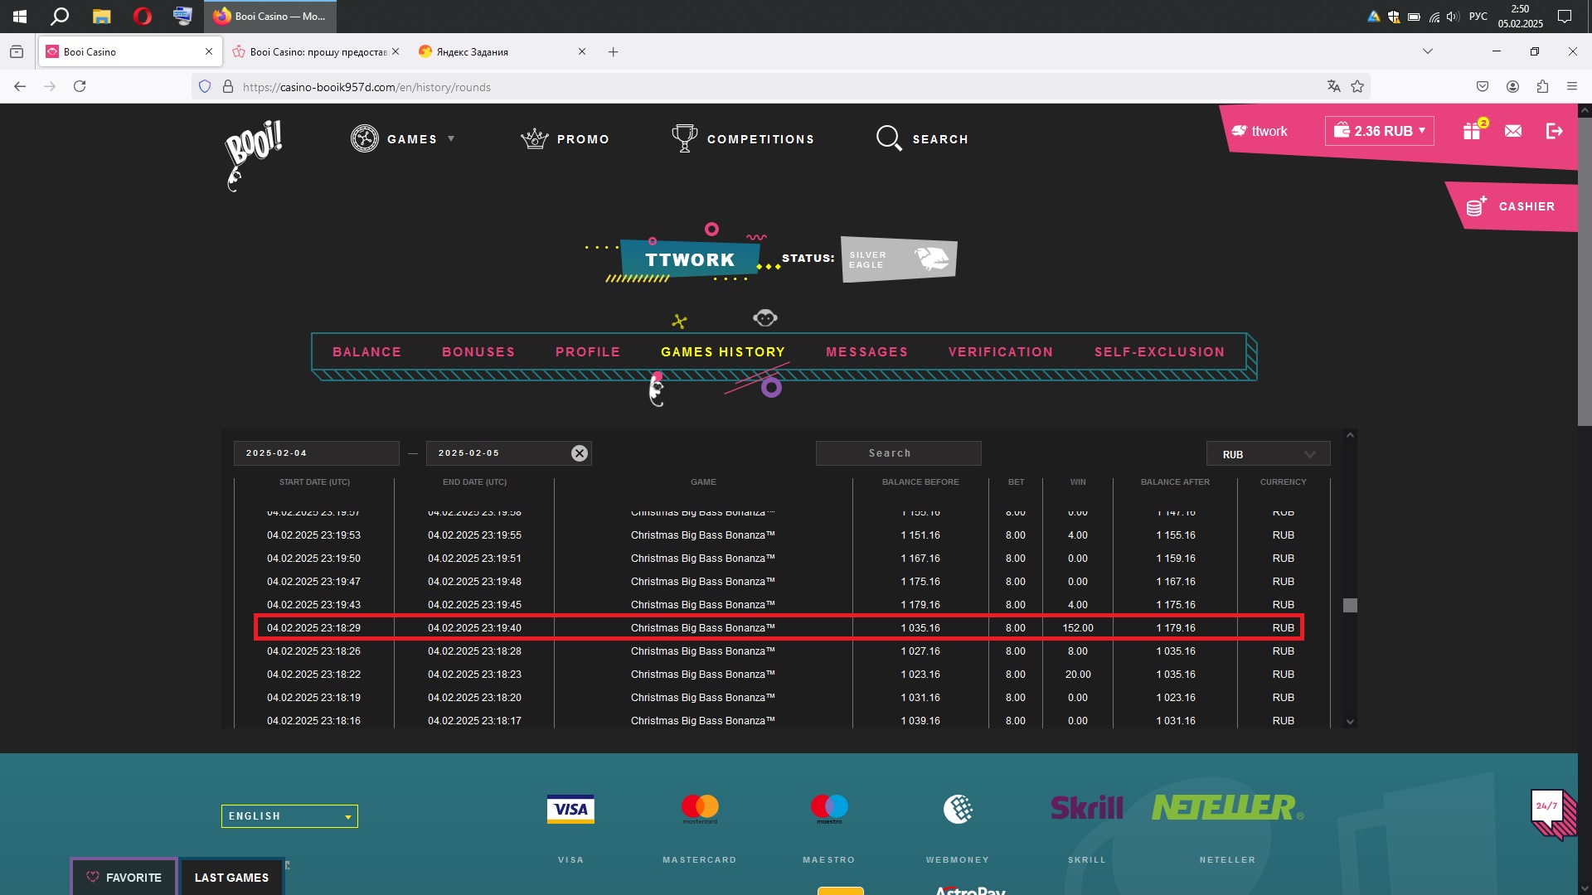
Task: Open Windows taskbar search
Action: coord(60,17)
